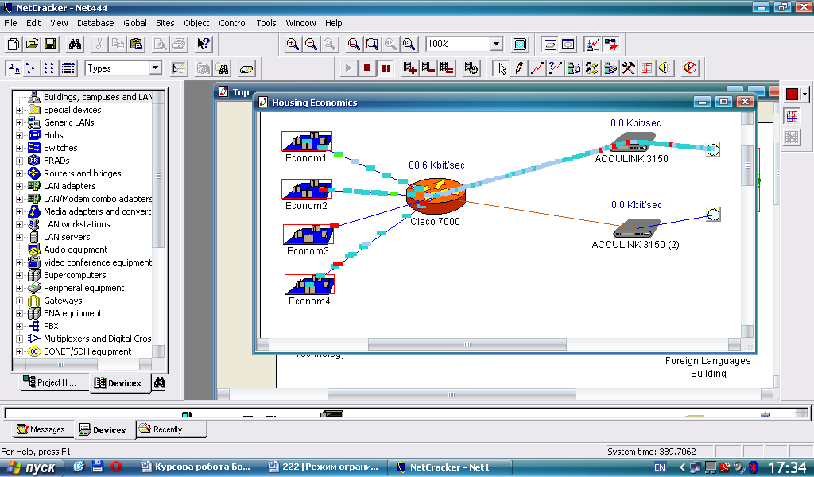Expand the Routers and bridges node
814x477 pixels.
pyautogui.click(x=19, y=173)
